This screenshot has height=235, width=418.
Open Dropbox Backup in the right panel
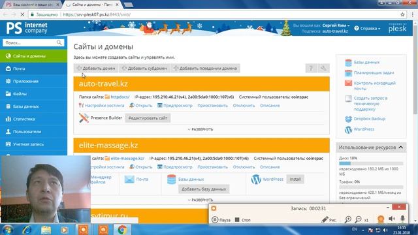tap(369, 119)
